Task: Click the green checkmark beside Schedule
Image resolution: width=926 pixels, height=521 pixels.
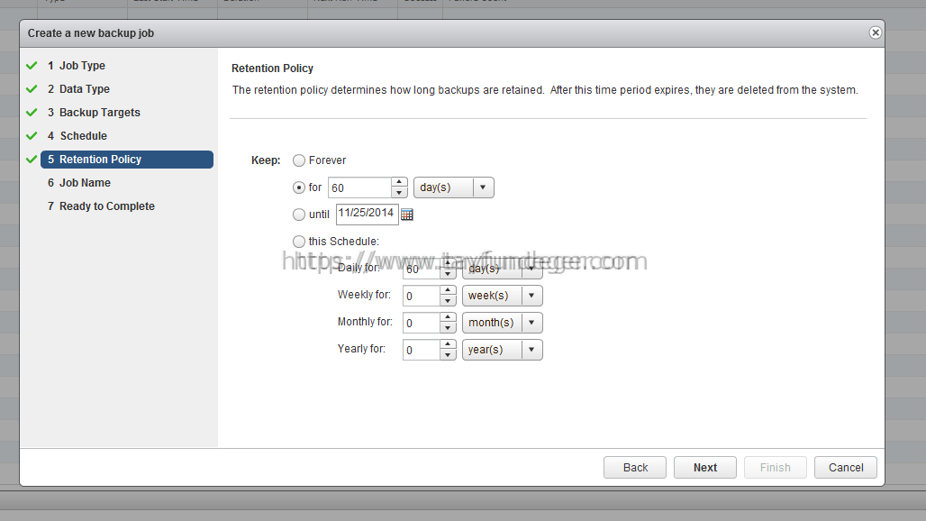Action: pos(32,136)
